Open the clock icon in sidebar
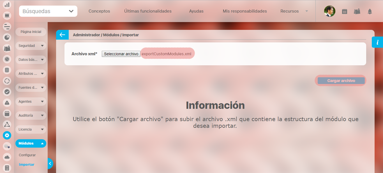The width and height of the screenshot is (383, 173). pyautogui.click(x=7, y=59)
